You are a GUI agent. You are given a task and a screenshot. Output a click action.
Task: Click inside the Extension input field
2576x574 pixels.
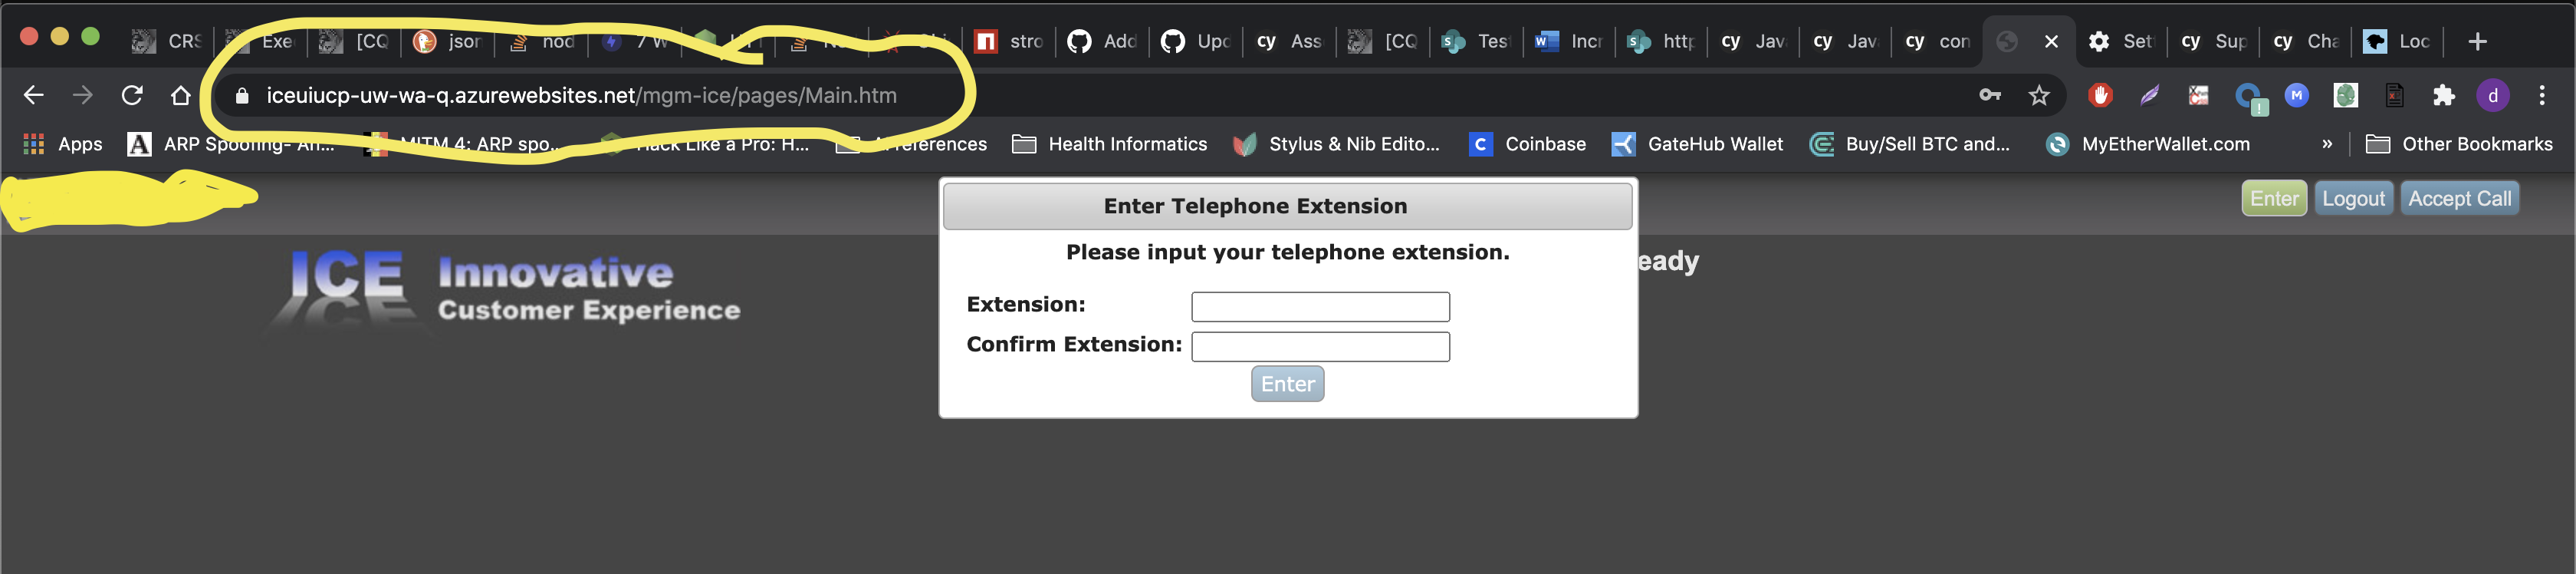click(x=1319, y=305)
